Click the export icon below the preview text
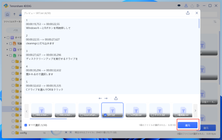This screenshot has height=140, width=222. point(116,98)
